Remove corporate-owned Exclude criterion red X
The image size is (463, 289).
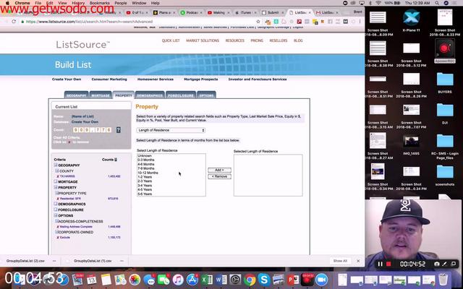pyautogui.click(x=58, y=238)
